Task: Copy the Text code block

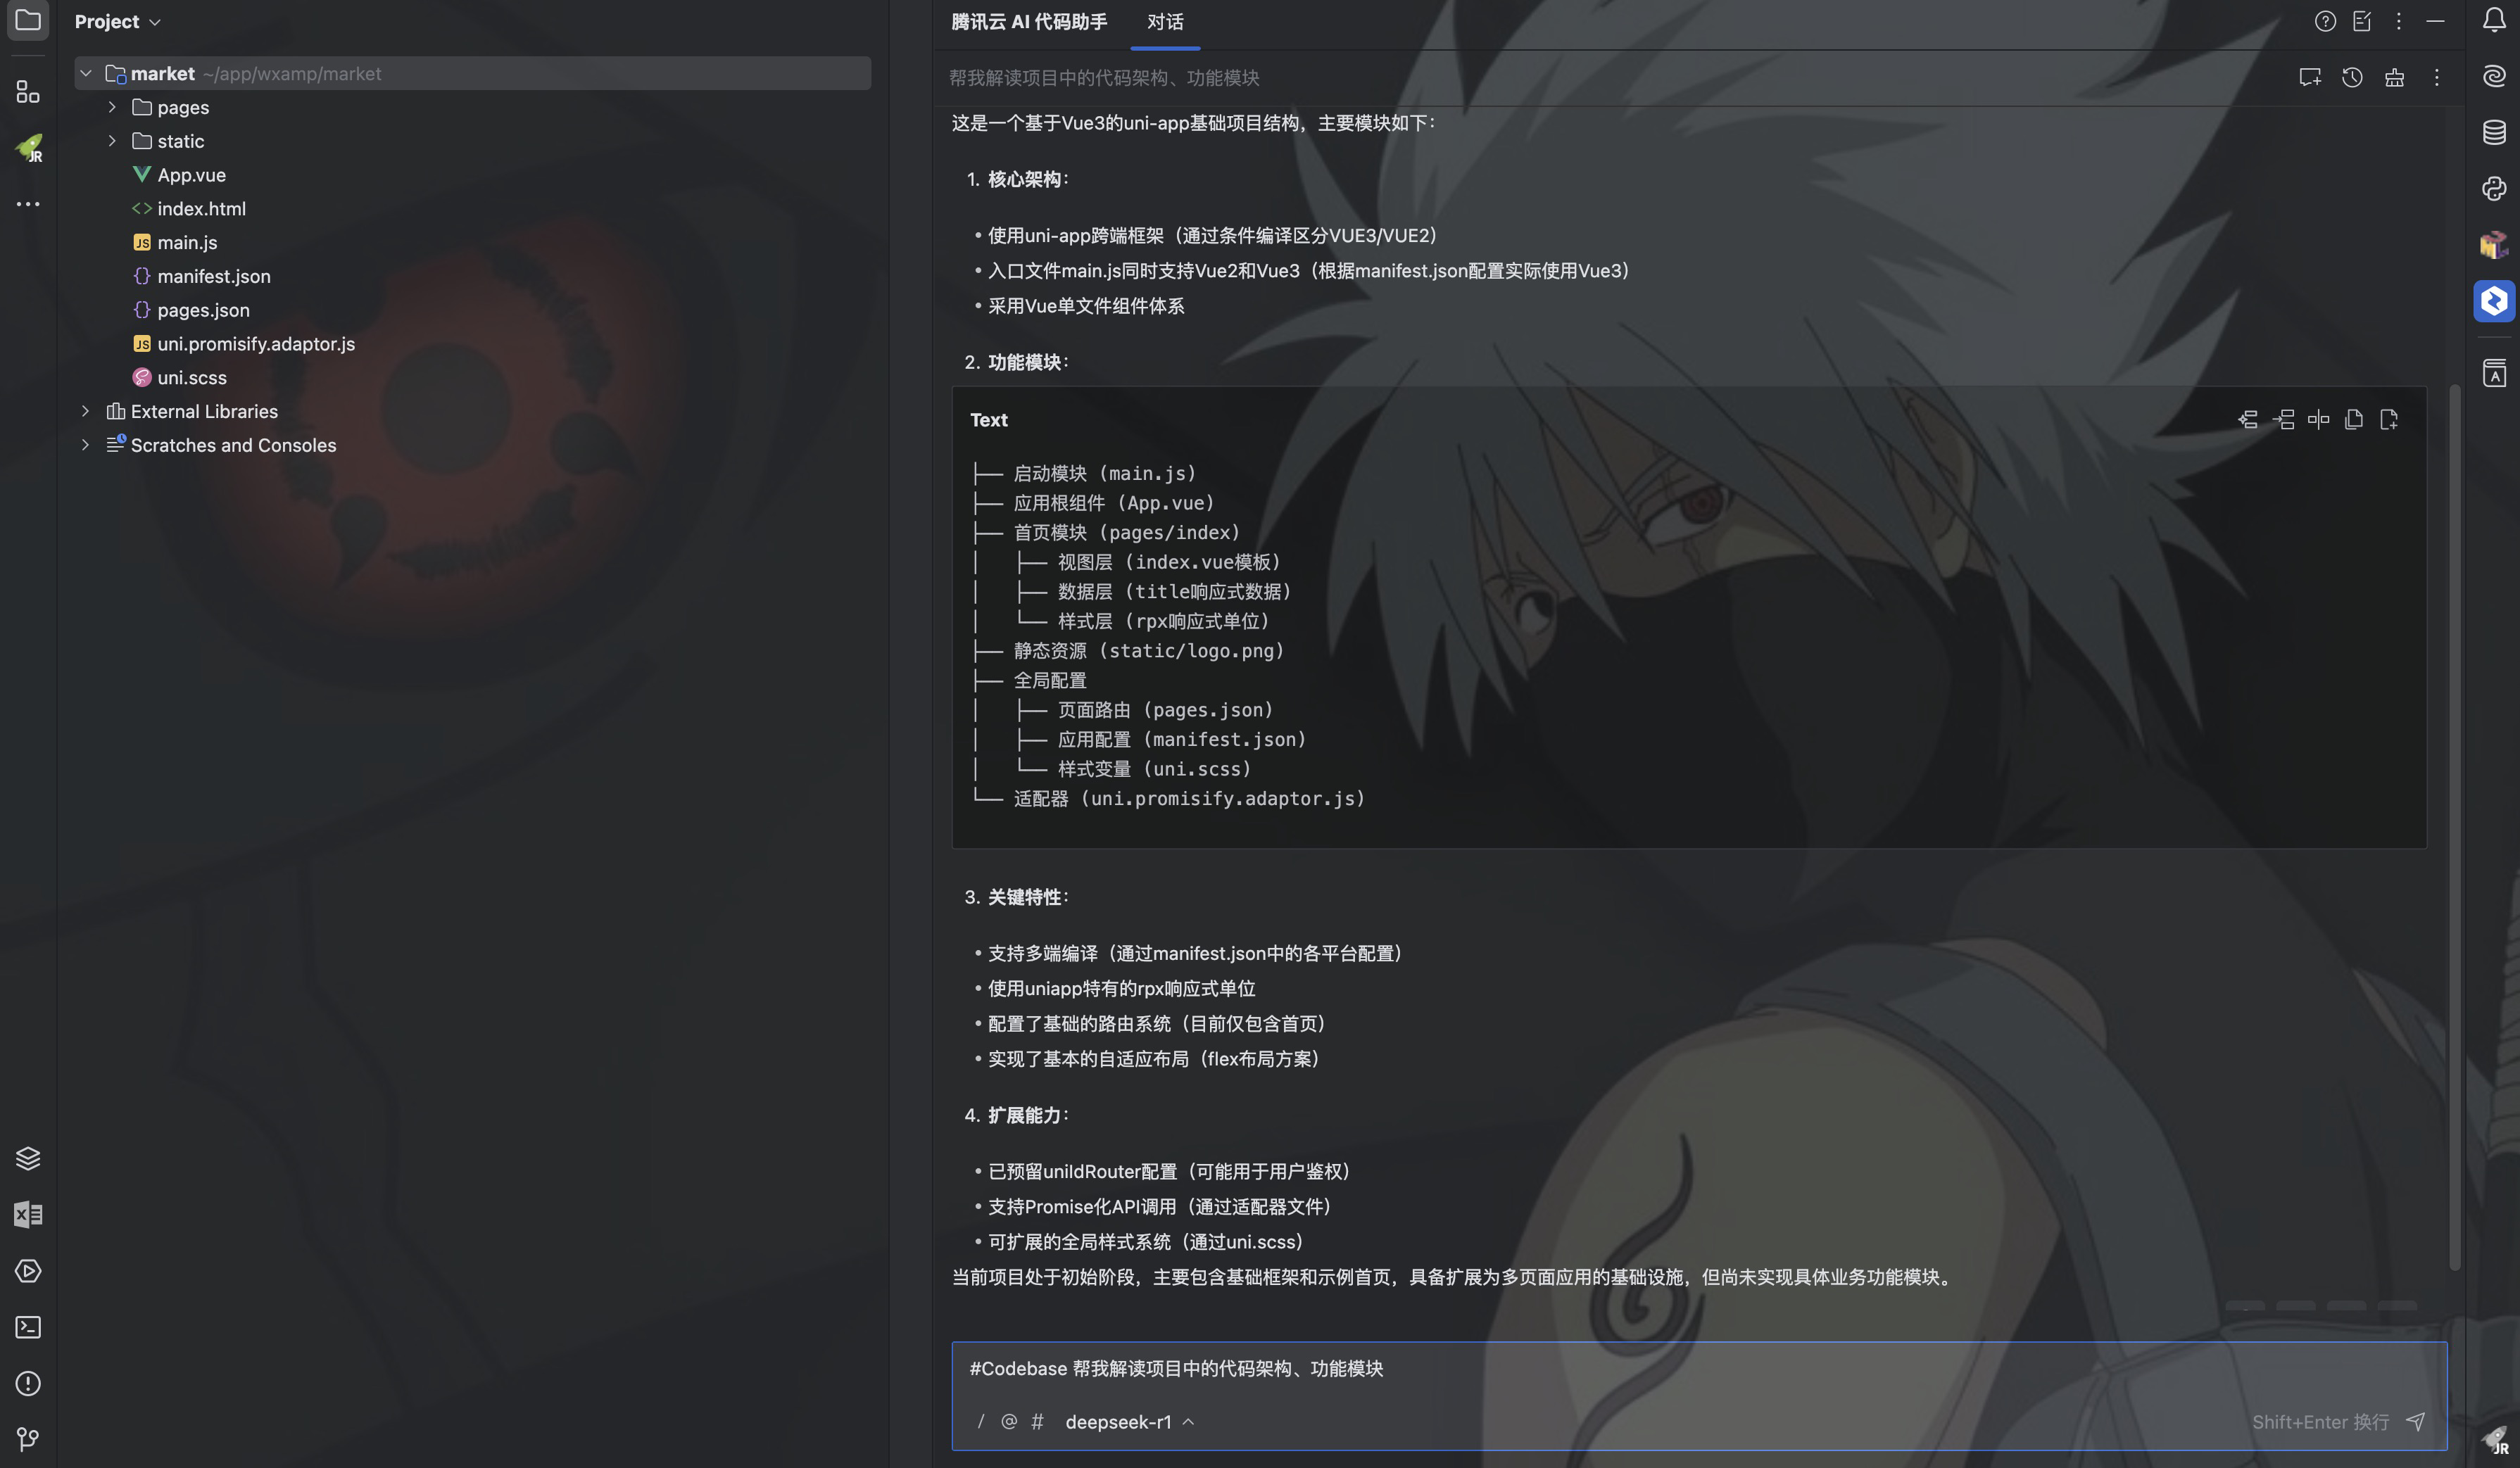Action: coord(2354,419)
